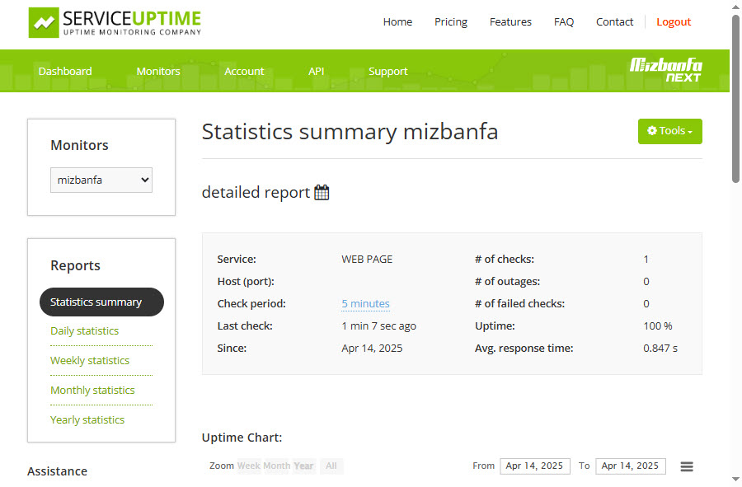Click the '1 min 7 sec ago' value

pyautogui.click(x=379, y=325)
